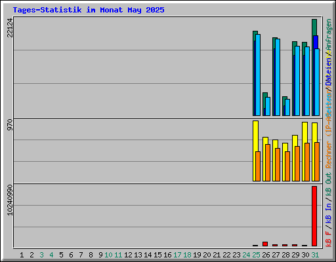
Task: Select green day 17 label
Action: [x=177, y=255]
